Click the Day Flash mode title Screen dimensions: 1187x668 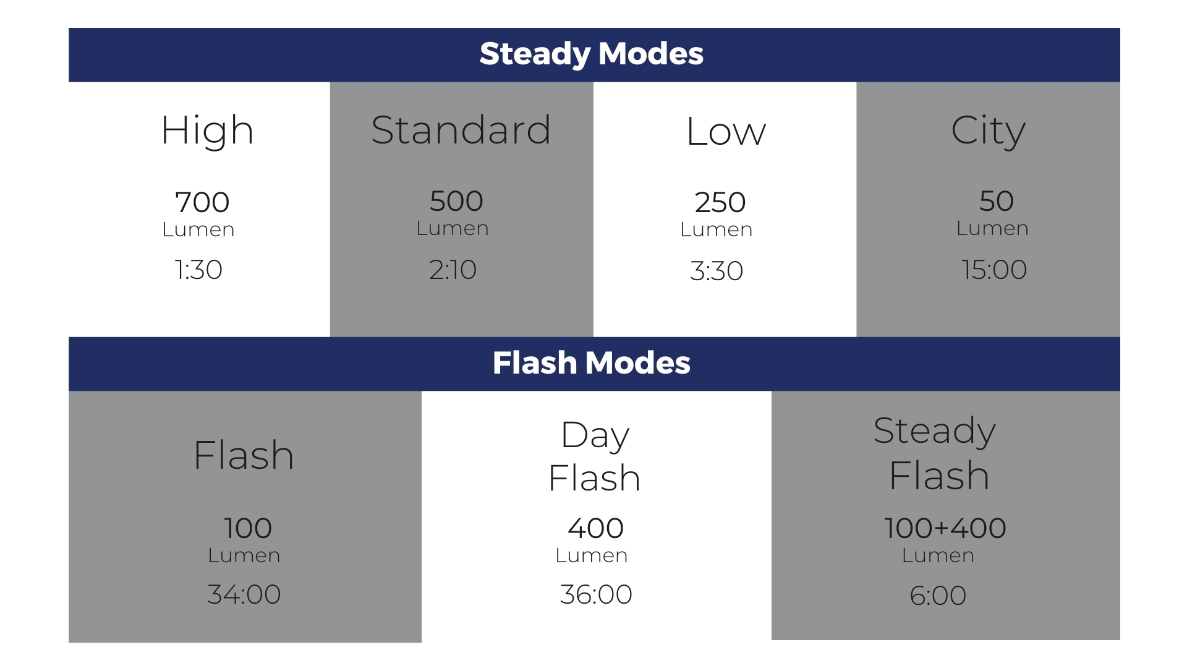(595, 456)
